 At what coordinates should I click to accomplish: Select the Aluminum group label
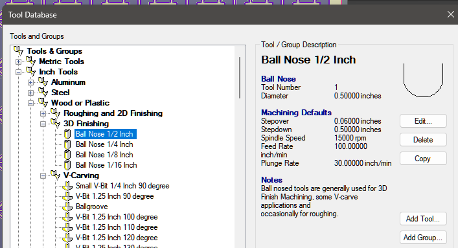click(x=69, y=82)
